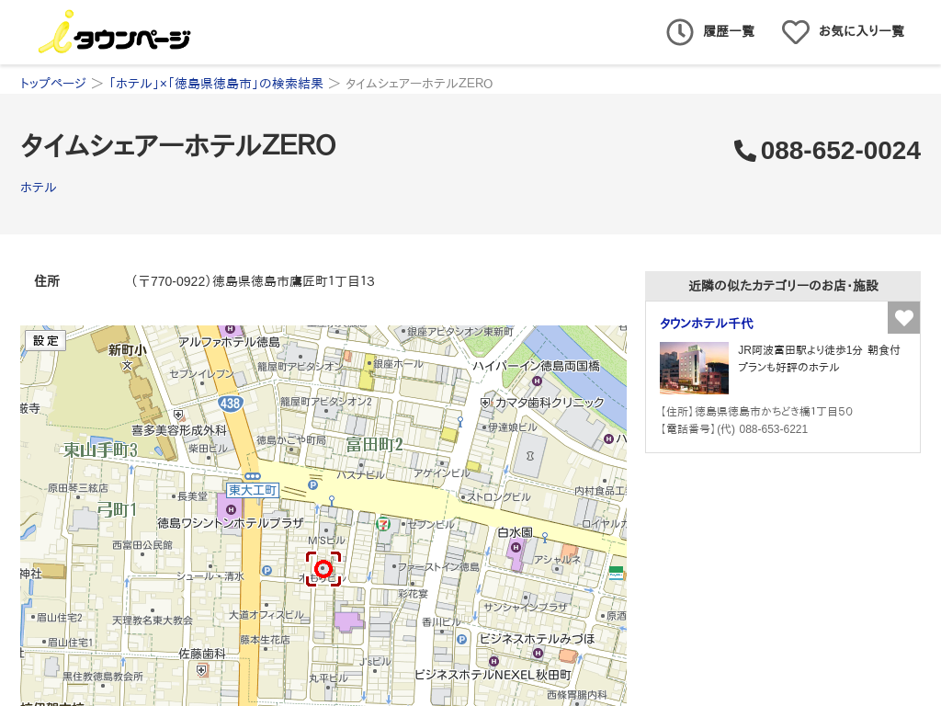Click 銀座ホール label on map

398,364
